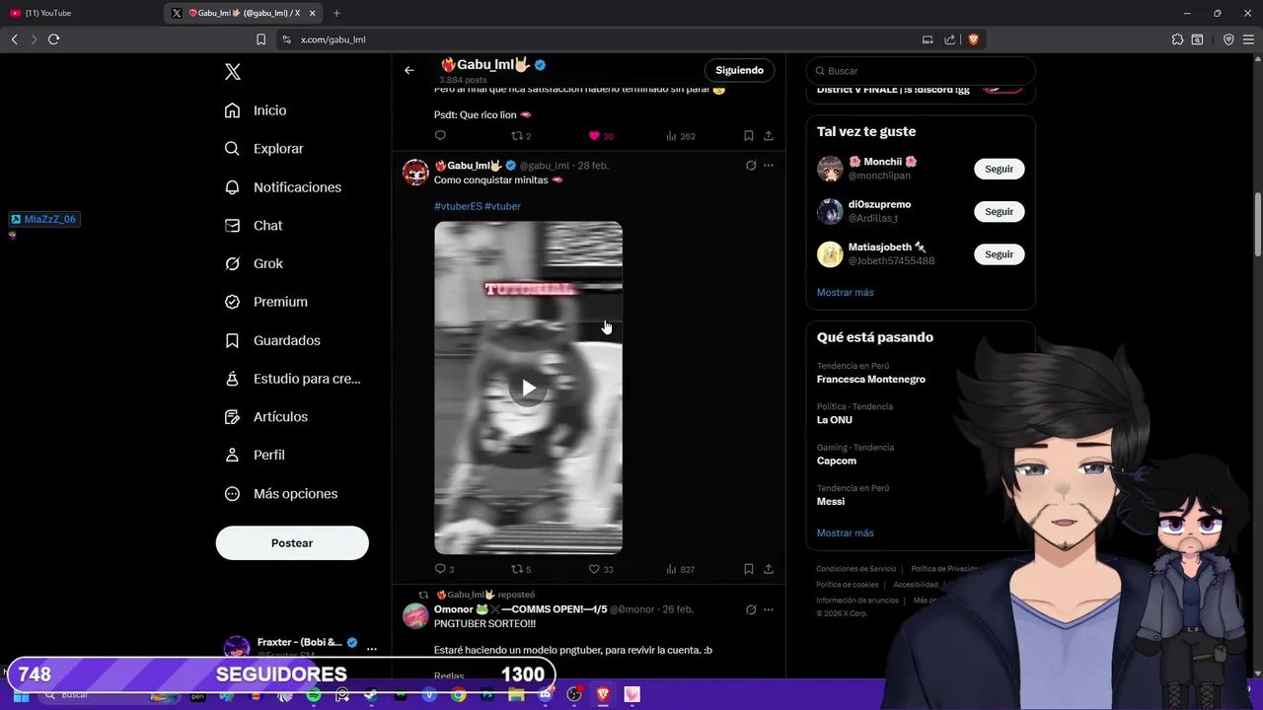
Task: Expand 'Más opciones' in the sidebar
Action: point(281,494)
